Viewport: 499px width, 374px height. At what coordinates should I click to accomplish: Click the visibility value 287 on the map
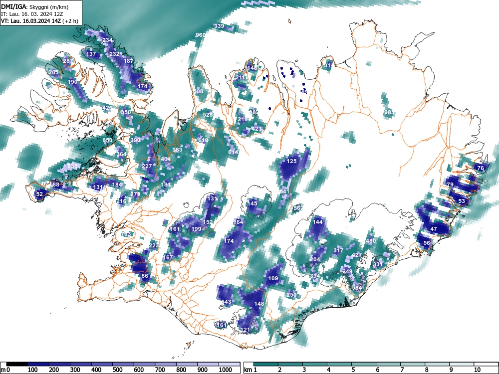tap(68, 61)
